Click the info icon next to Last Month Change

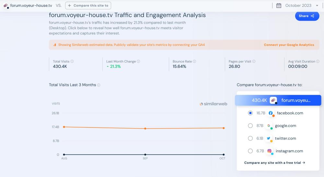[x=138, y=61]
